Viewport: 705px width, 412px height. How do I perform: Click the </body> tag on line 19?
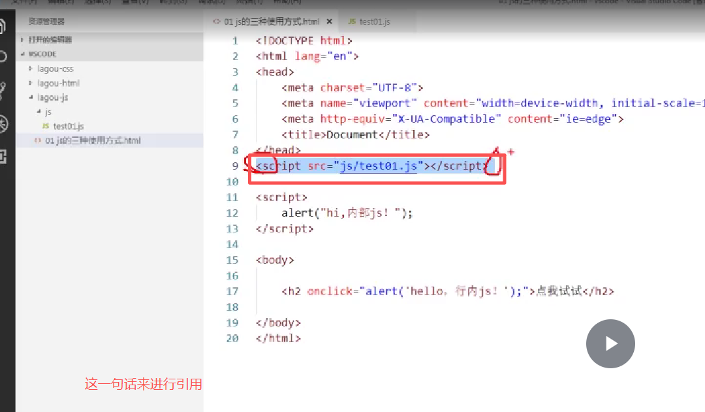click(x=278, y=323)
